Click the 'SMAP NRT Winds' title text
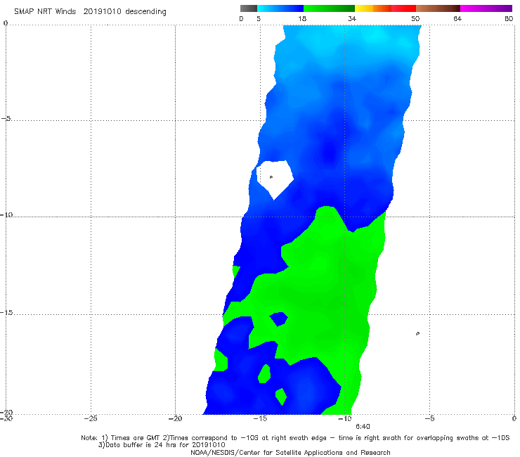The image size is (520, 457). pos(45,11)
